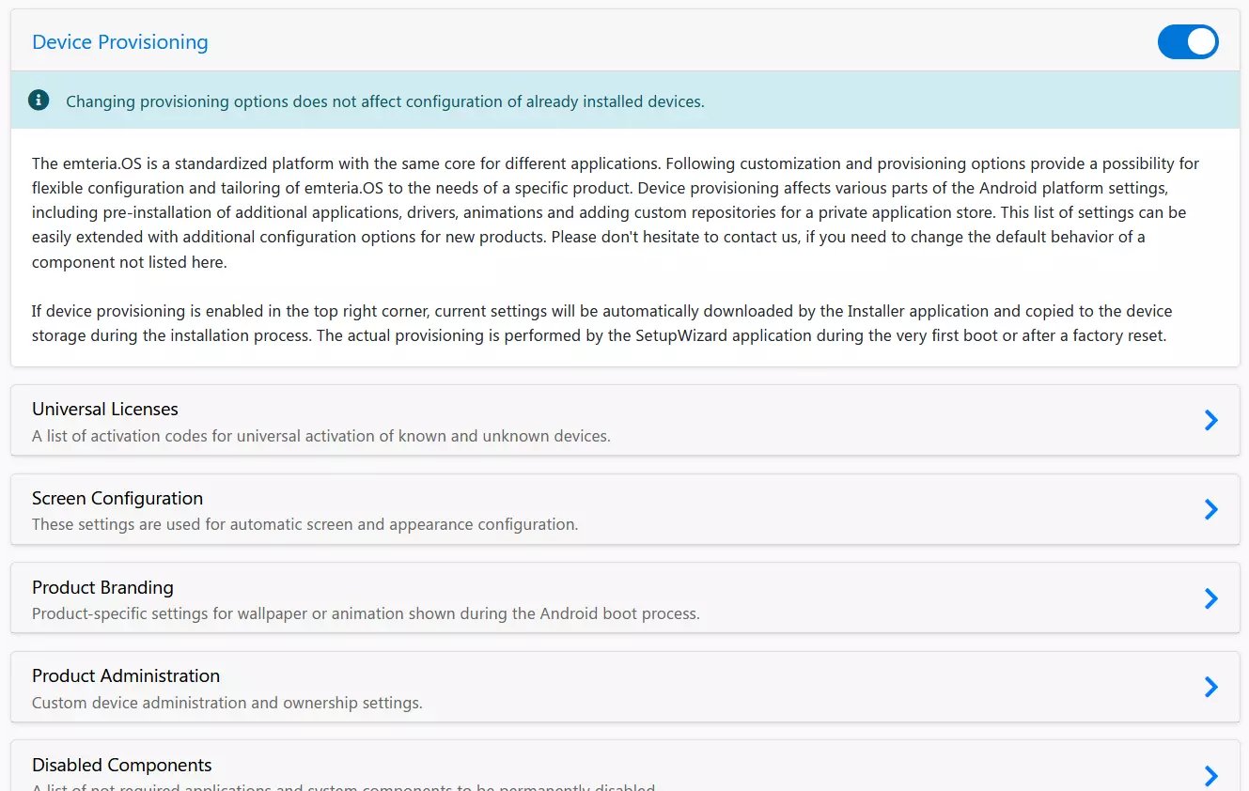This screenshot has height=791, width=1249.
Task: Click the custom device administration description text
Action: tap(227, 703)
